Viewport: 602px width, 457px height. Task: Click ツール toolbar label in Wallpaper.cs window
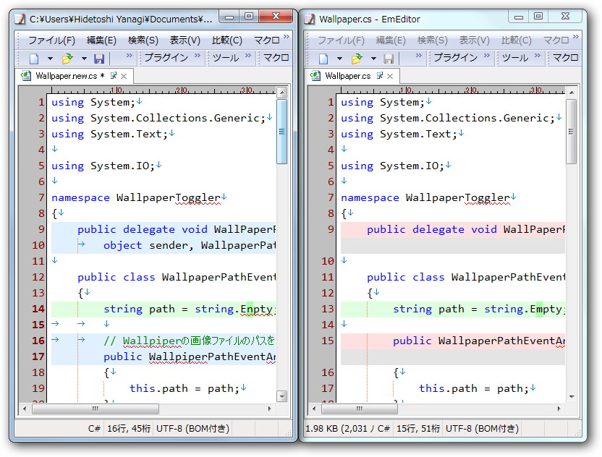click(516, 58)
